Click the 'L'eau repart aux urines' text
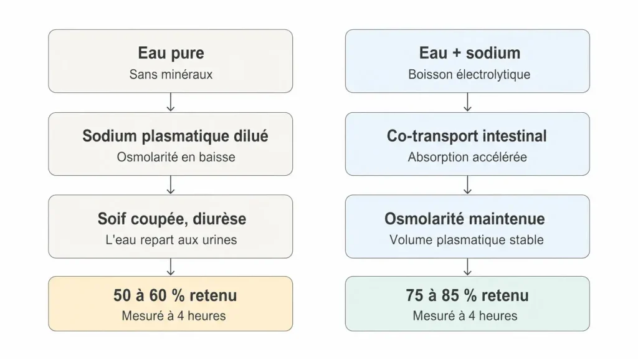 point(171,240)
